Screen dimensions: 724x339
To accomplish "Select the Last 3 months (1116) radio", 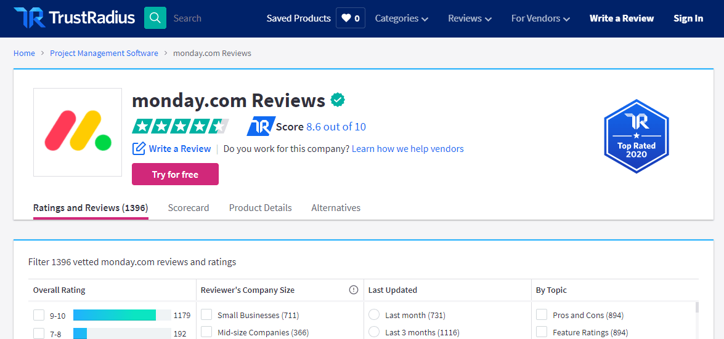I will click(x=374, y=332).
